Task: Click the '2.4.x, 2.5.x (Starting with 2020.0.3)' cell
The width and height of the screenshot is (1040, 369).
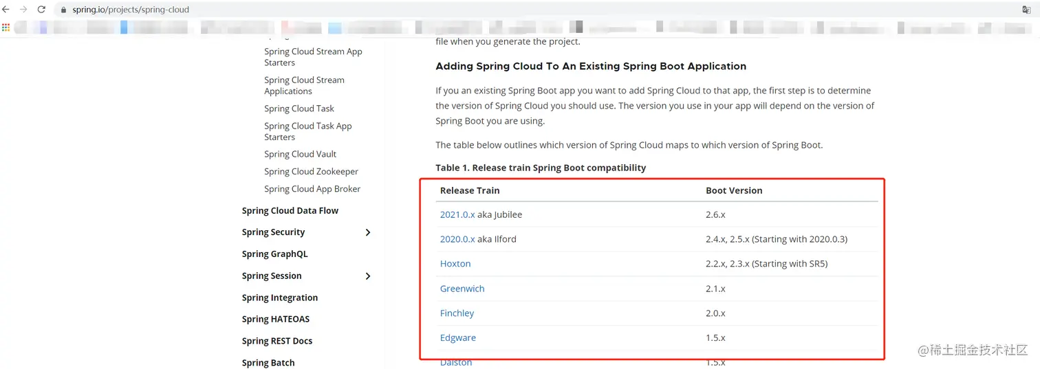Action: pyautogui.click(x=777, y=239)
